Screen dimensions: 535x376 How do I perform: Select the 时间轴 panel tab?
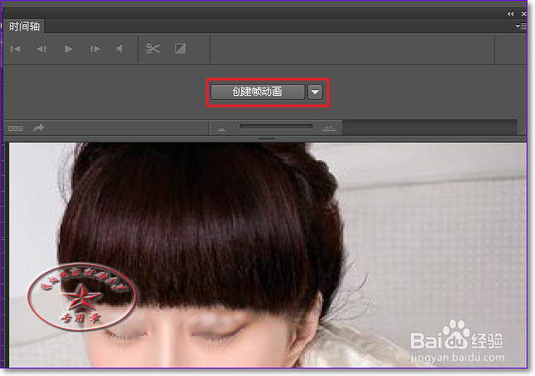[x=24, y=27]
